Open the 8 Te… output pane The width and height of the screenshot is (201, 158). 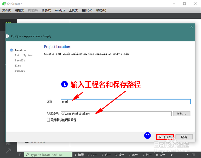point(160,155)
